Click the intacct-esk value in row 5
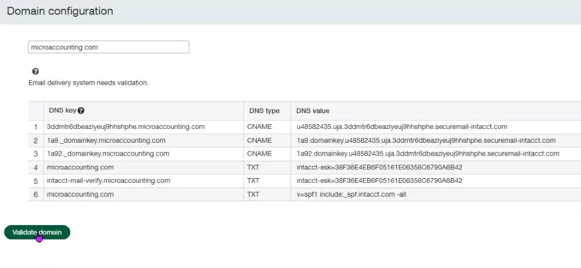Screen dimensions: 581x268 (379, 180)
